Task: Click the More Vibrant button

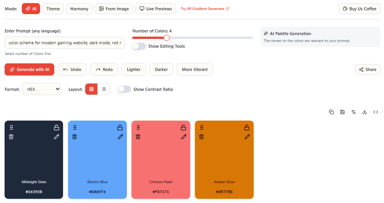Action: pos(194,69)
